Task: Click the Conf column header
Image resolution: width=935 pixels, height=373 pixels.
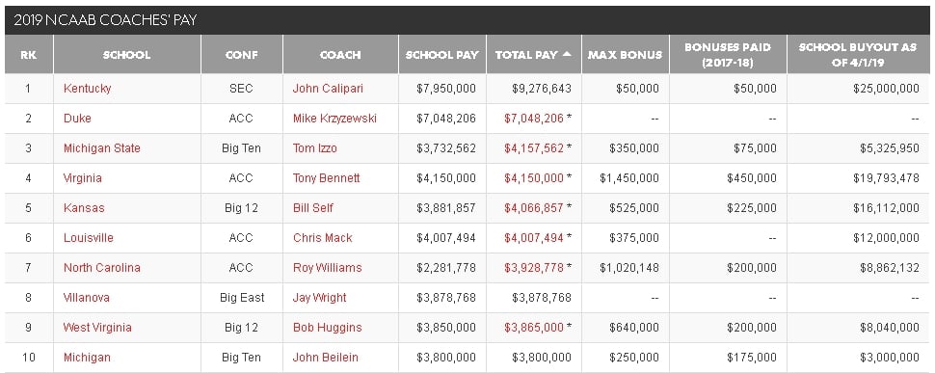Action: [242, 55]
